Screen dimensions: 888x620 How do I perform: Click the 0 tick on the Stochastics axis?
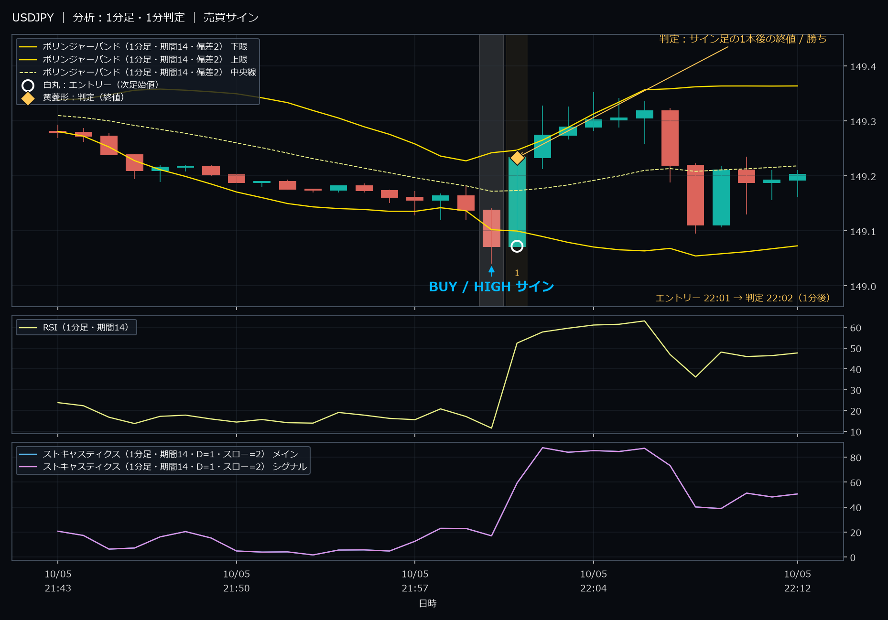[x=853, y=557]
